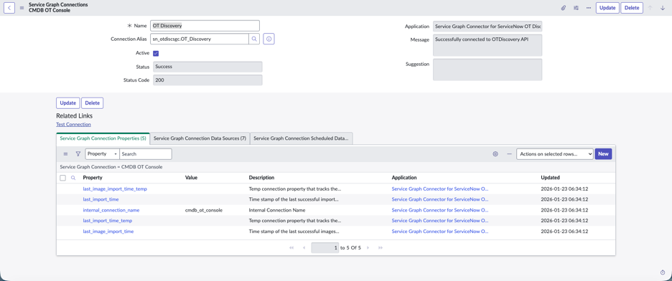672x281 pixels.
Task: Jump to first page of list
Action: tap(291, 247)
